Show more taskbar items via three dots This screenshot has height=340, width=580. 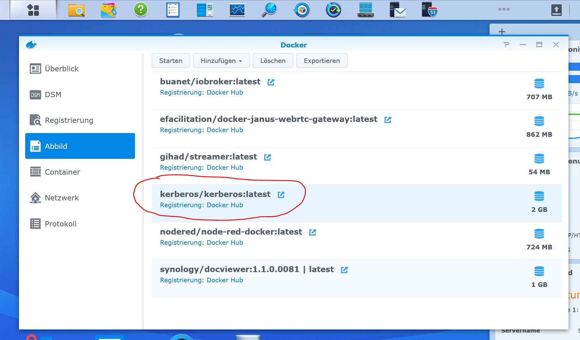click(x=504, y=10)
